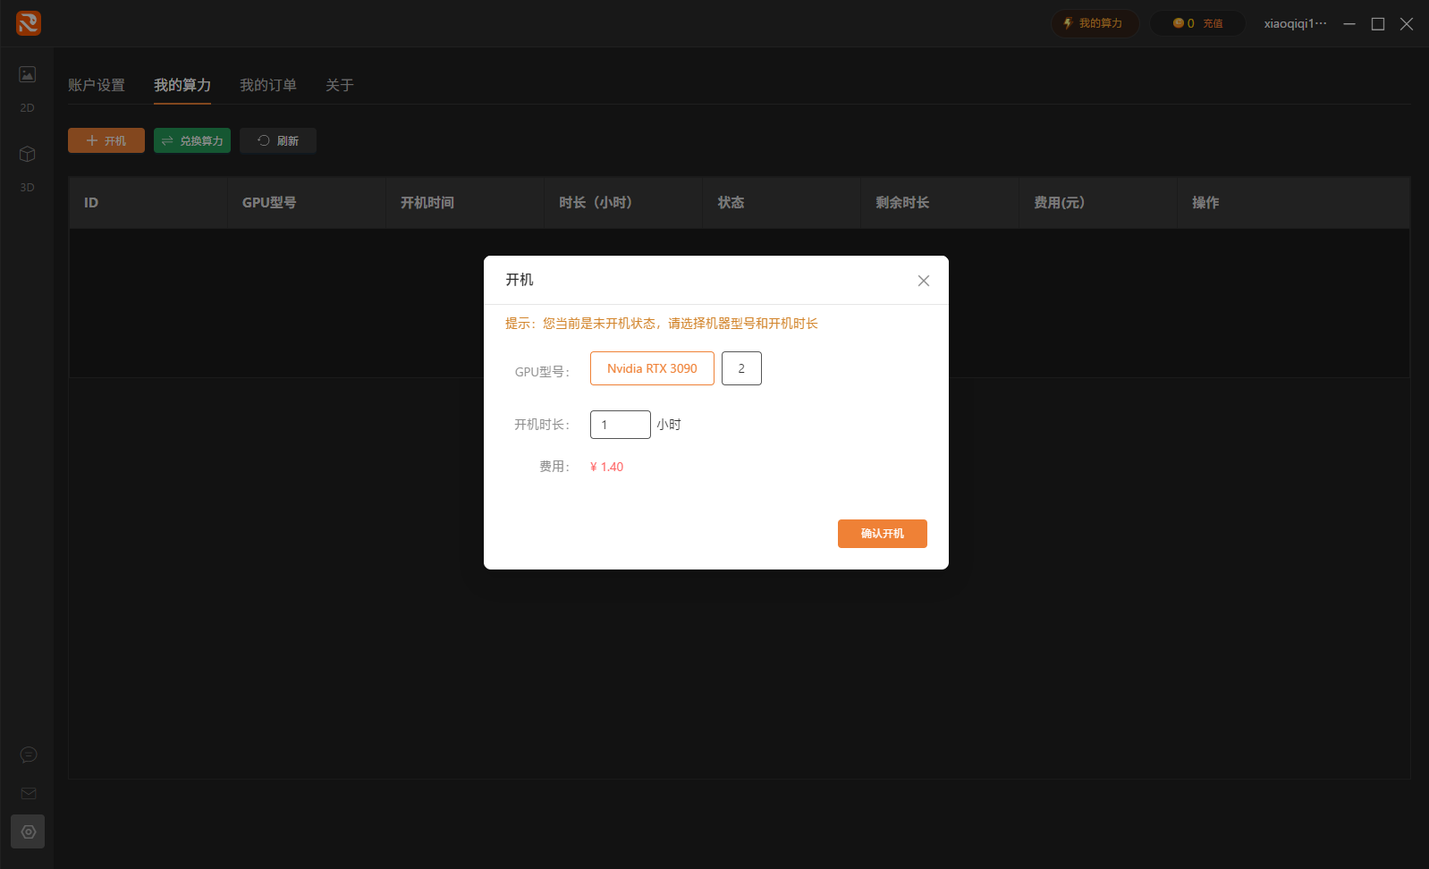Close the application window
Screen dimensions: 1429x869
pos(1407,24)
